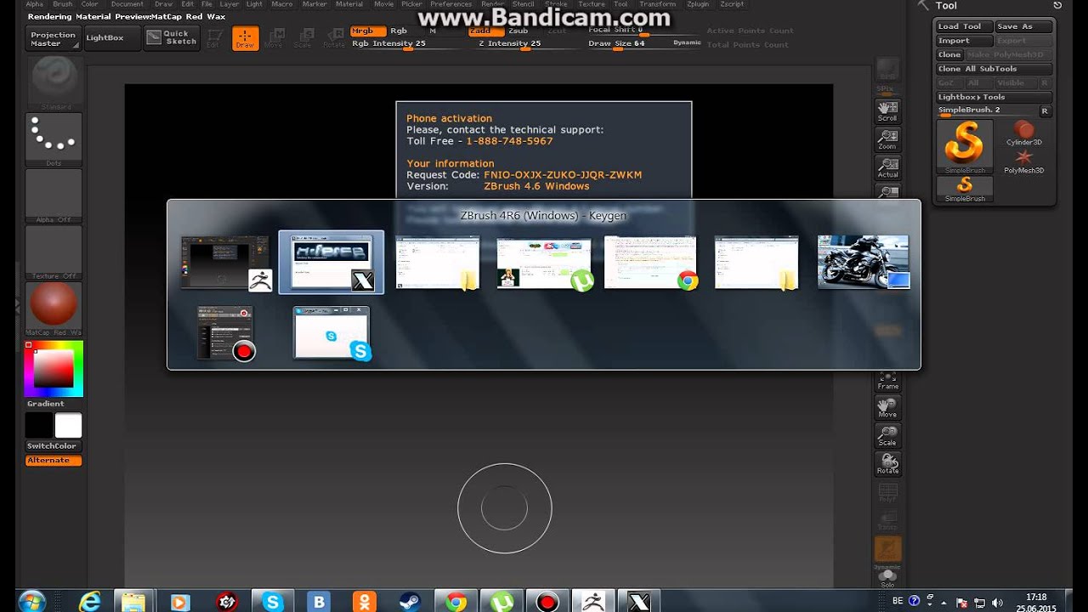Screen dimensions: 1088x612
Task: Click the Scroll canvas icon
Action: coord(887,111)
